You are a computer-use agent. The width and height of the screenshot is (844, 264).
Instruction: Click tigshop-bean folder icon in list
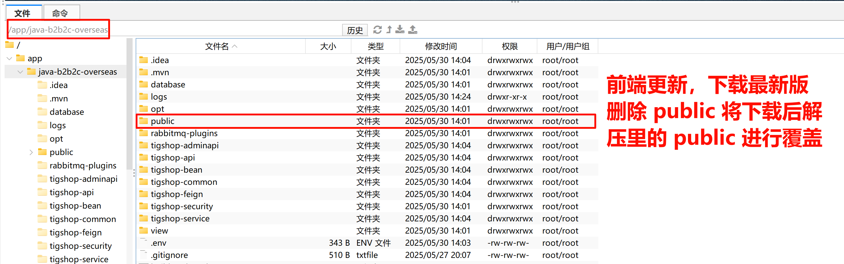tap(143, 170)
